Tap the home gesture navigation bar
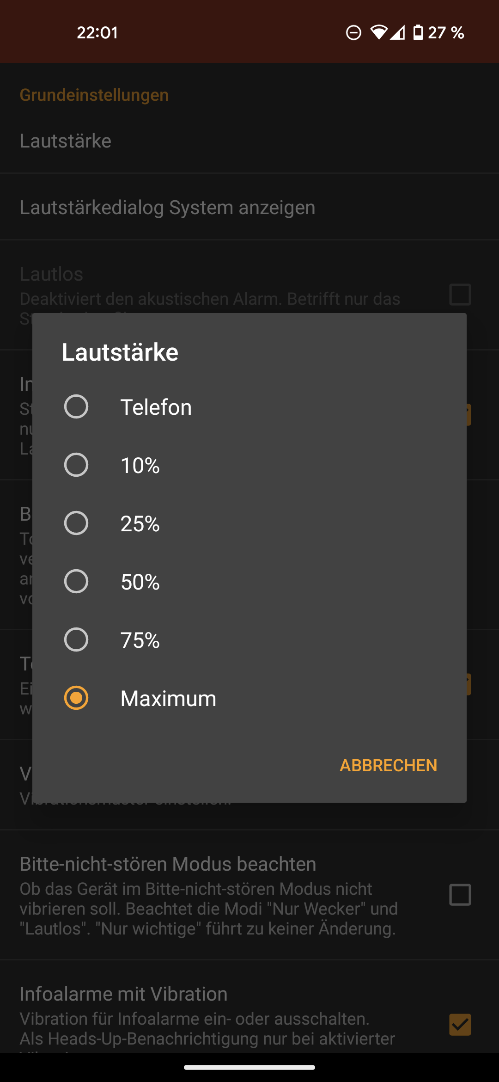This screenshot has height=1082, width=499. click(x=249, y=1067)
